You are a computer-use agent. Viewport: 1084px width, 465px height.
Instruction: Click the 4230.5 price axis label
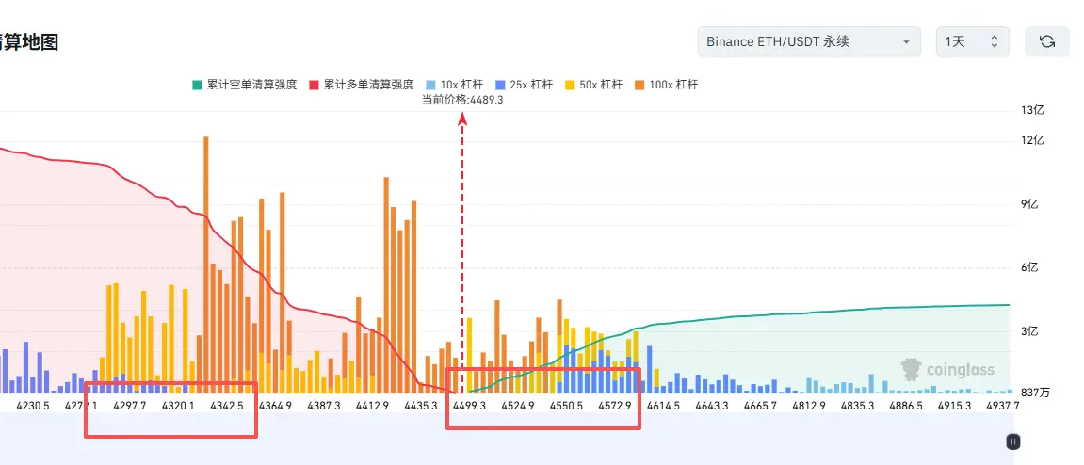tap(33, 406)
